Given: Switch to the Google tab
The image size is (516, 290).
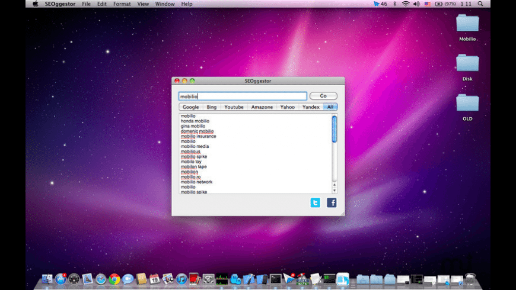Looking at the screenshot, I should click(x=191, y=107).
